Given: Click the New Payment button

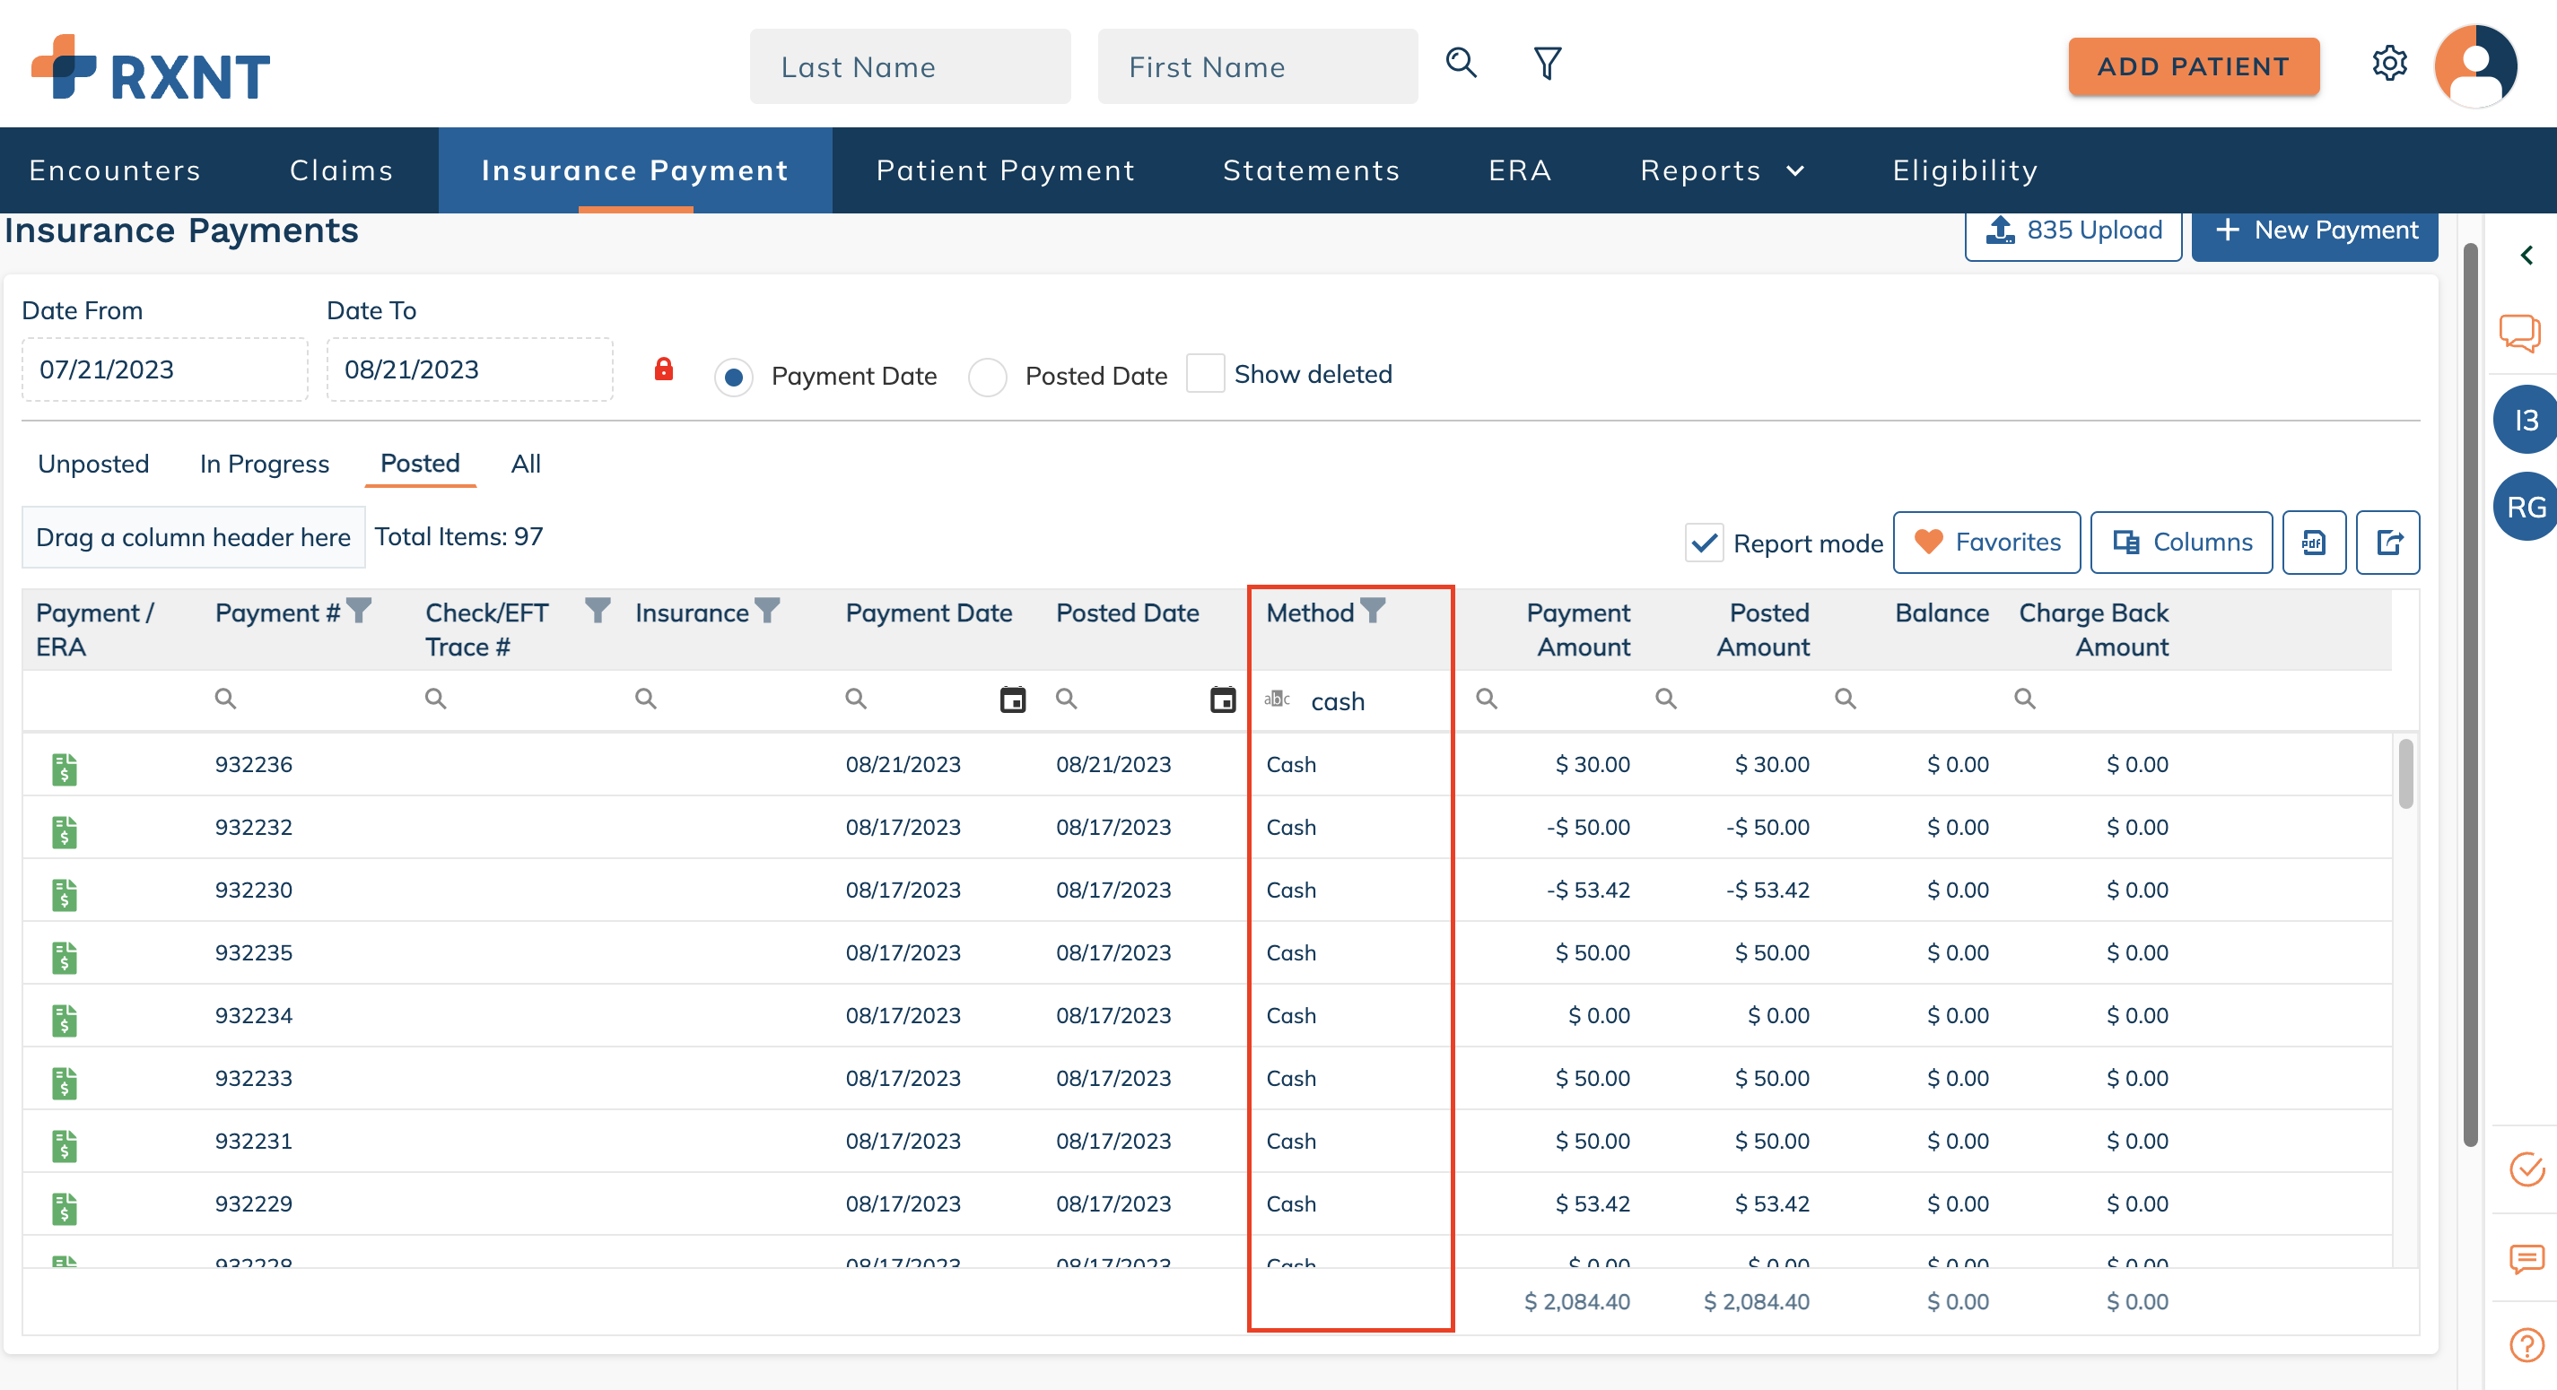Looking at the screenshot, I should pos(2315,232).
